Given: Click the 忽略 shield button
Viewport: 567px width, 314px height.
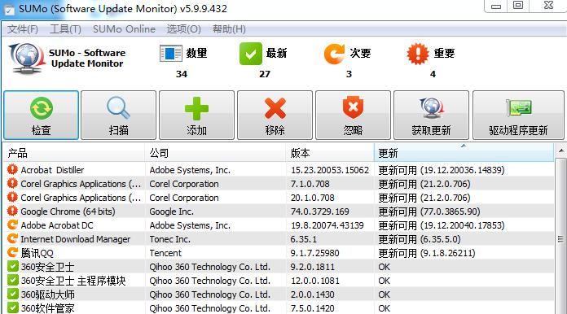Looking at the screenshot, I should pos(353,116).
